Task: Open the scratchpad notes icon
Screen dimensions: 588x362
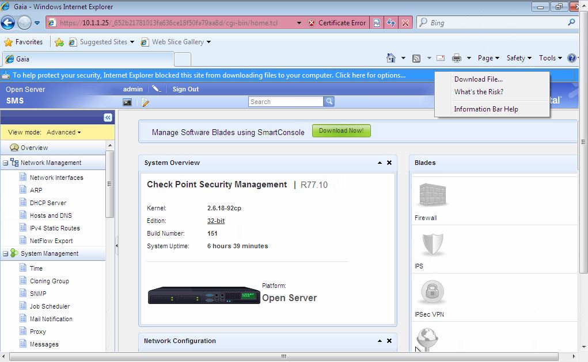Action: (145, 102)
